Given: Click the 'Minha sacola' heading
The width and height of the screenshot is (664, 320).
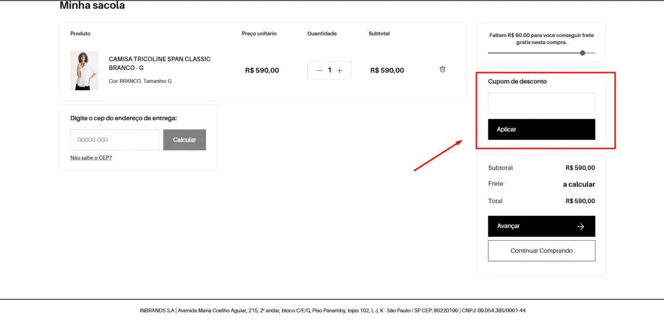Looking at the screenshot, I should click(x=92, y=6).
